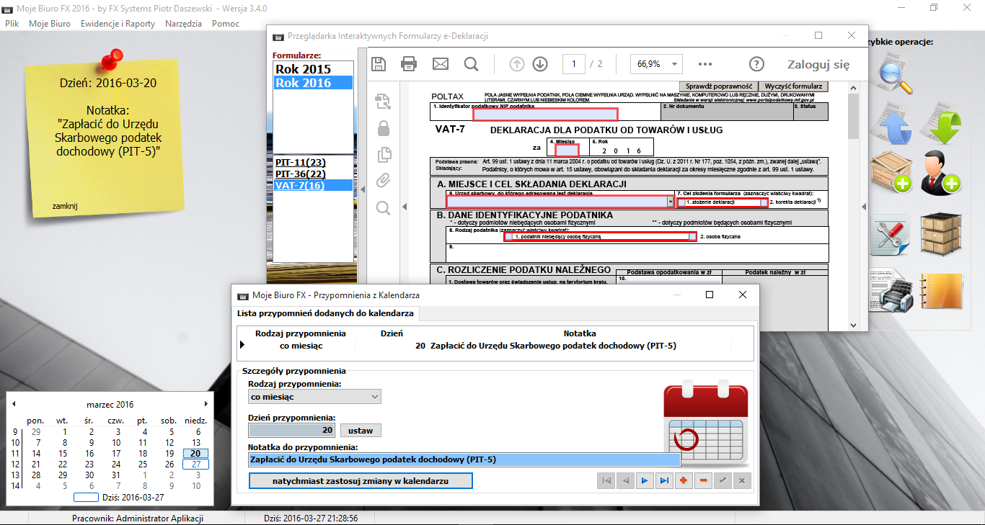Image resolution: width=985 pixels, height=525 pixels.
Task: Select the 'PIT-11(23)' form
Action: click(314, 163)
